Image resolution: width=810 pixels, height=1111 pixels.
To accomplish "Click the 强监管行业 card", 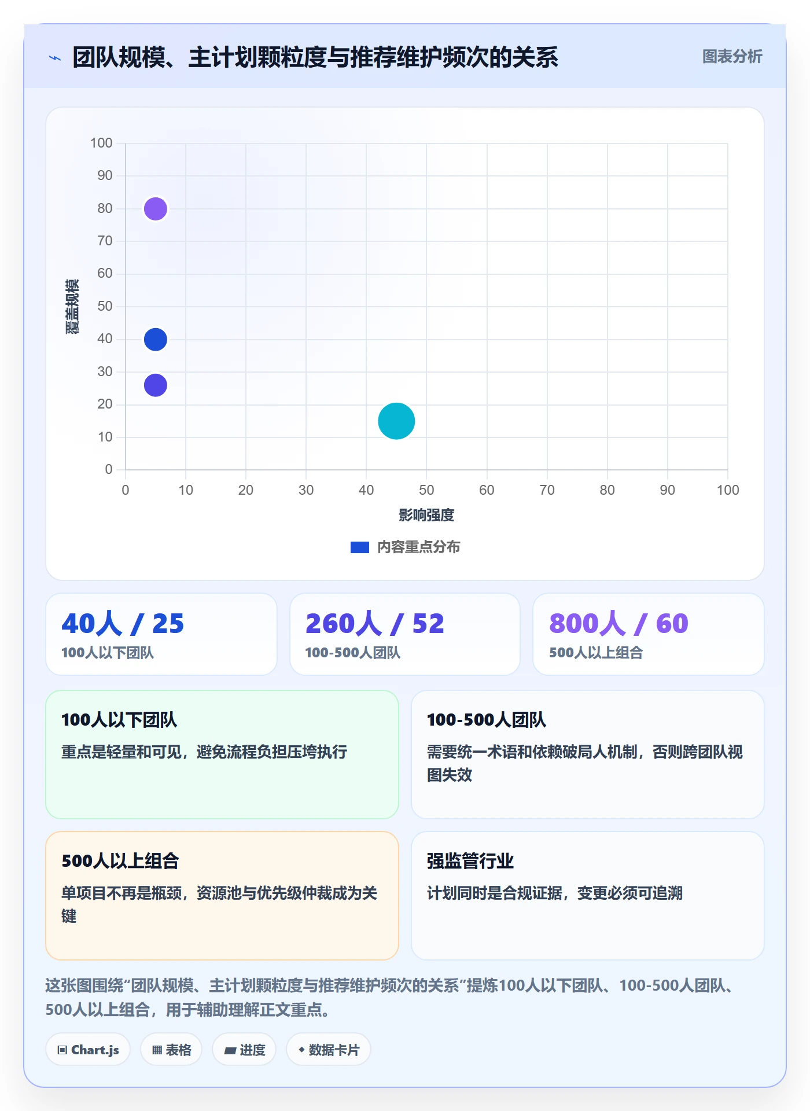I will [588, 895].
